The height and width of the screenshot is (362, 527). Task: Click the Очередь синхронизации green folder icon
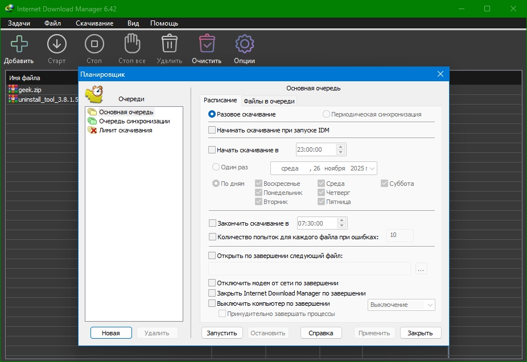tap(92, 121)
